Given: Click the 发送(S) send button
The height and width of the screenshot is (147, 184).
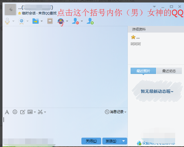Looking at the screenshot, I should [x=111, y=141].
